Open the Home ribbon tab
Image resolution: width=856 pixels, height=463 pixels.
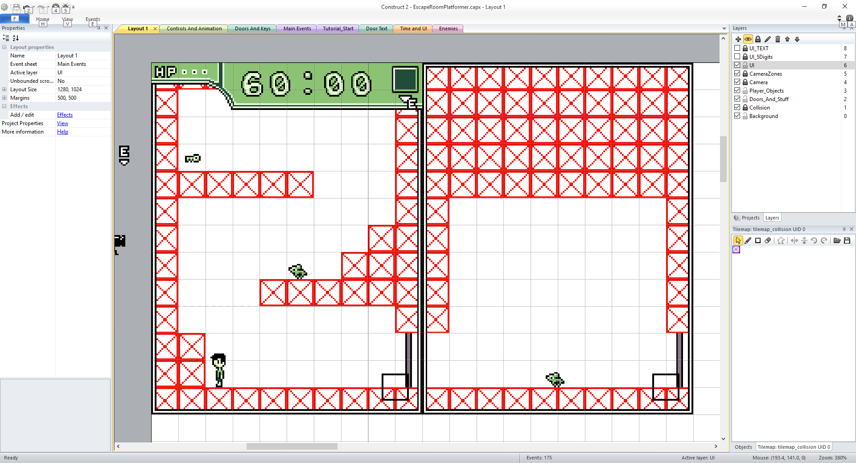tap(43, 19)
